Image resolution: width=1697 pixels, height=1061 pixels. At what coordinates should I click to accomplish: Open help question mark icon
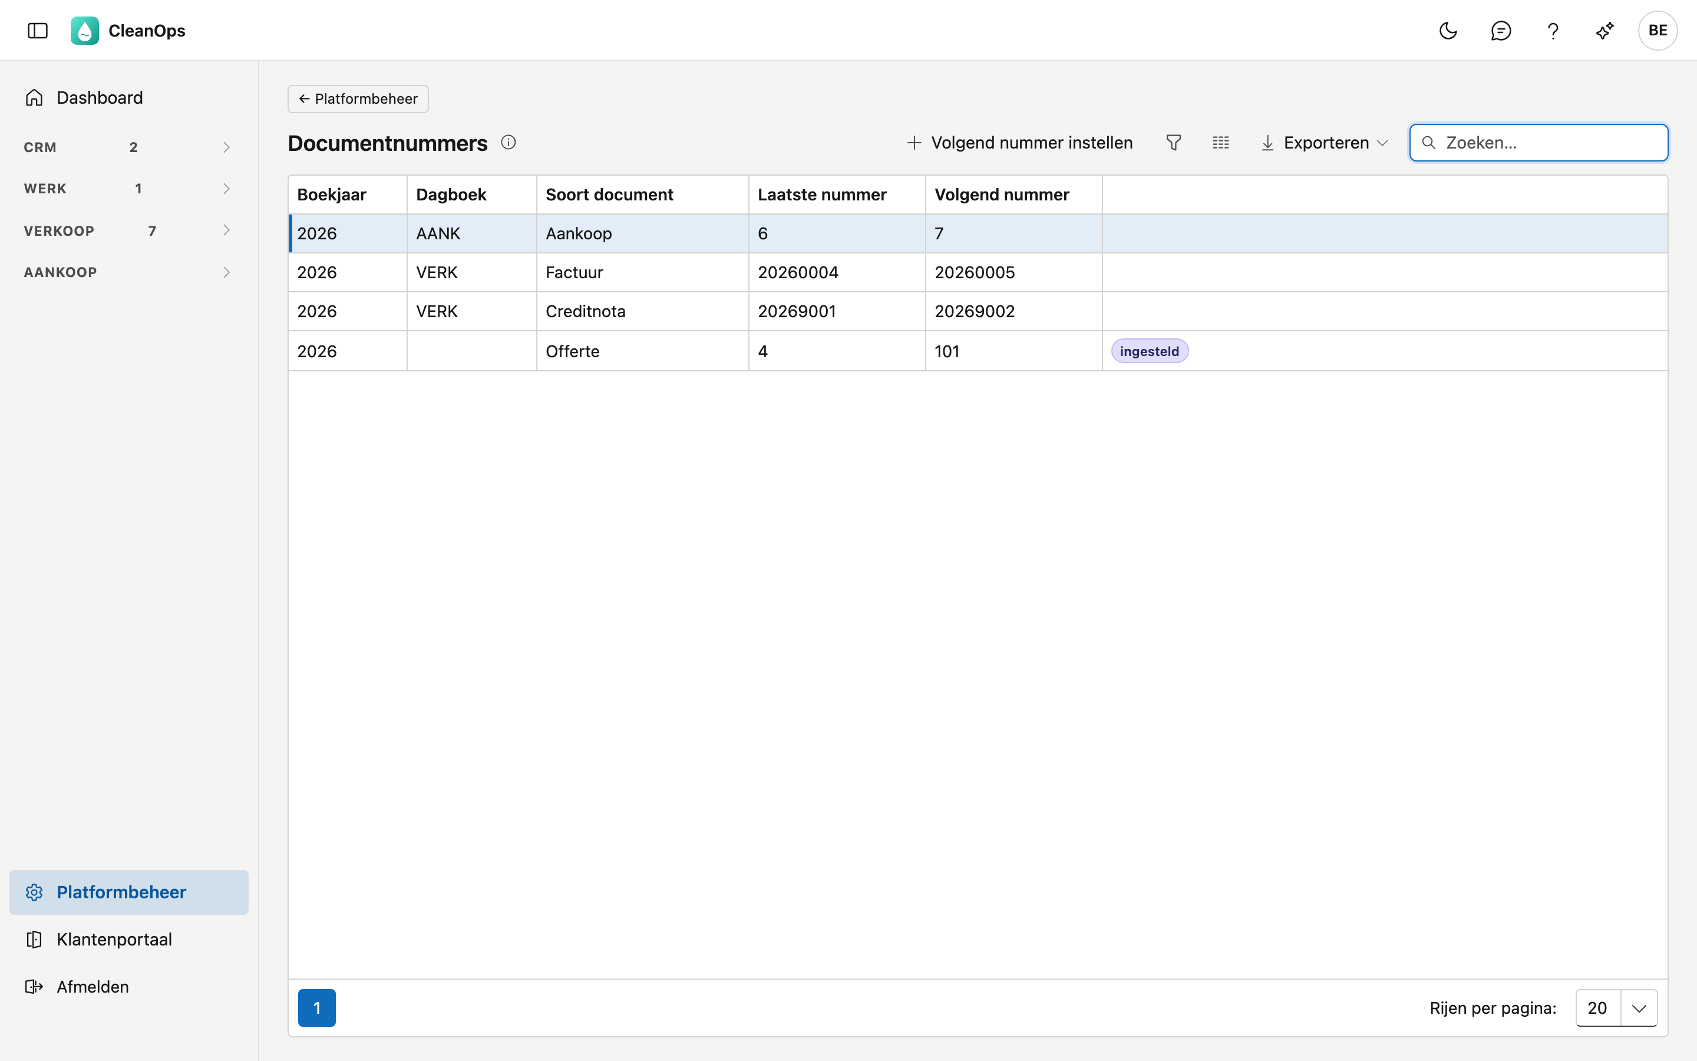pyautogui.click(x=1553, y=30)
